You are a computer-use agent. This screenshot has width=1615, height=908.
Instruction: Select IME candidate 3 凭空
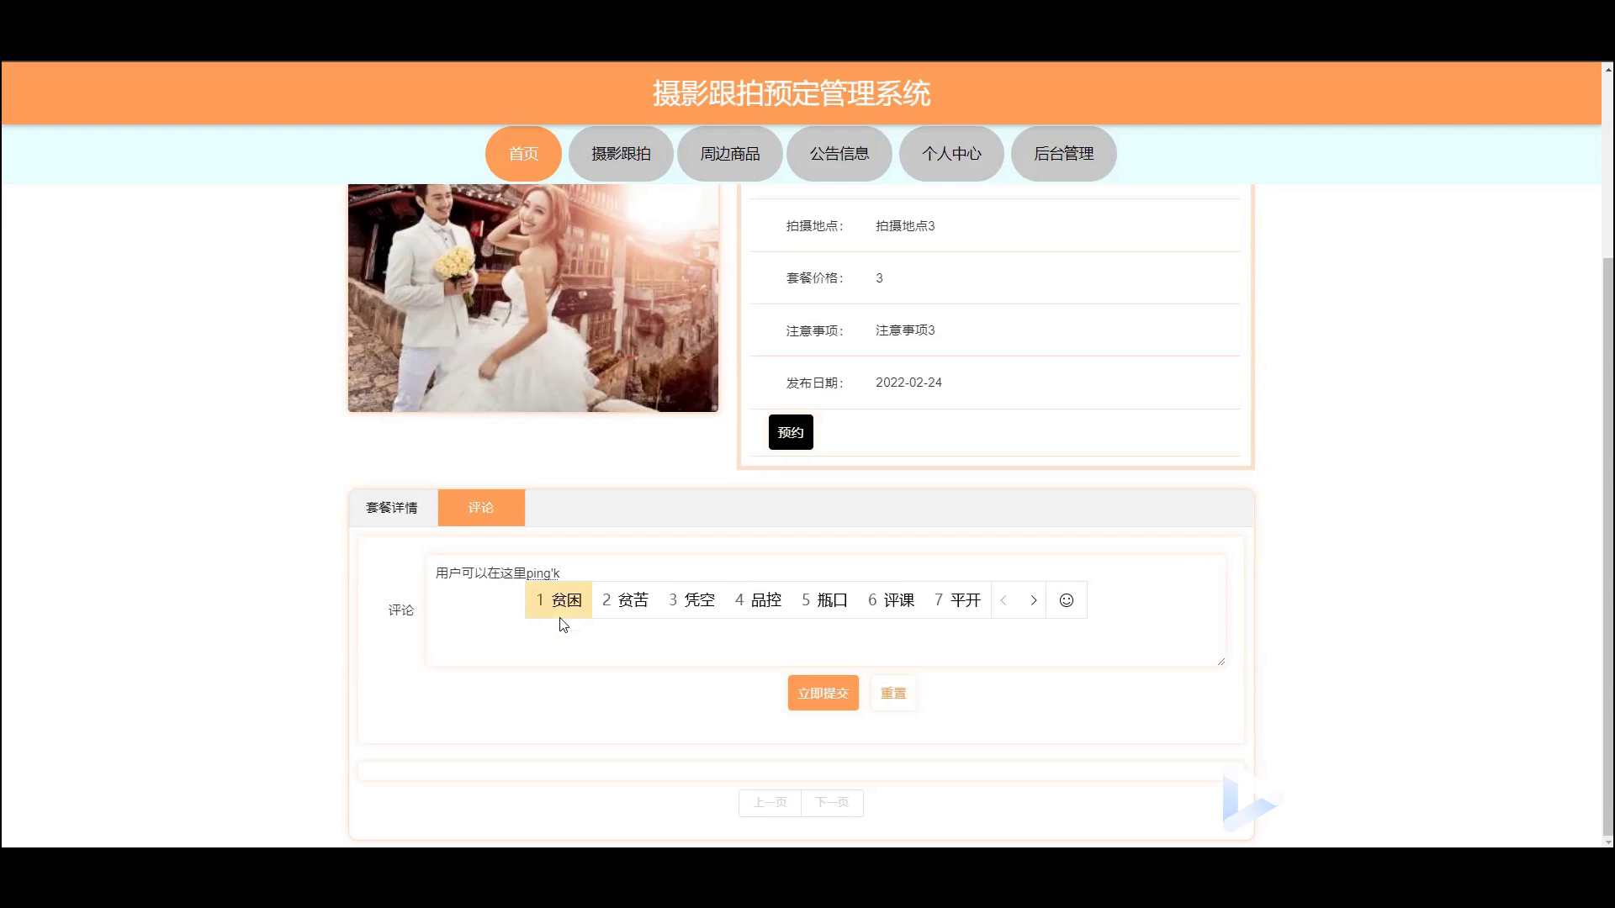(x=691, y=600)
